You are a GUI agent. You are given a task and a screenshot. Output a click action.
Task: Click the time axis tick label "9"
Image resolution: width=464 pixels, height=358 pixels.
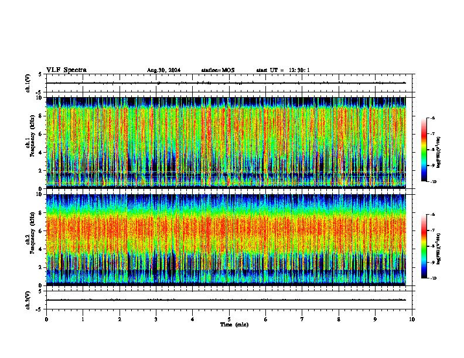[x=375, y=319]
